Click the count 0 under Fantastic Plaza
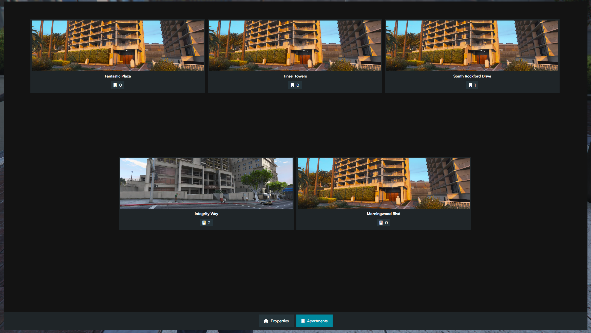 pos(121,85)
